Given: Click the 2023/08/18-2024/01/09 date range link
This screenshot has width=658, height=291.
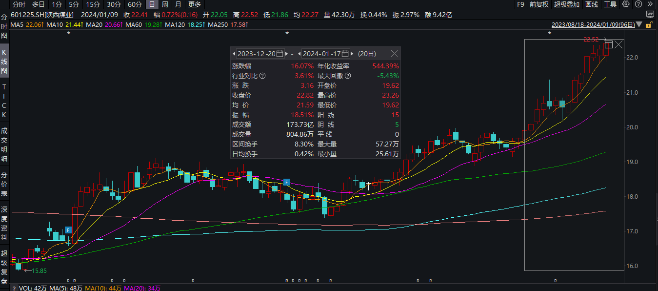Looking at the screenshot, I should click(x=593, y=24).
